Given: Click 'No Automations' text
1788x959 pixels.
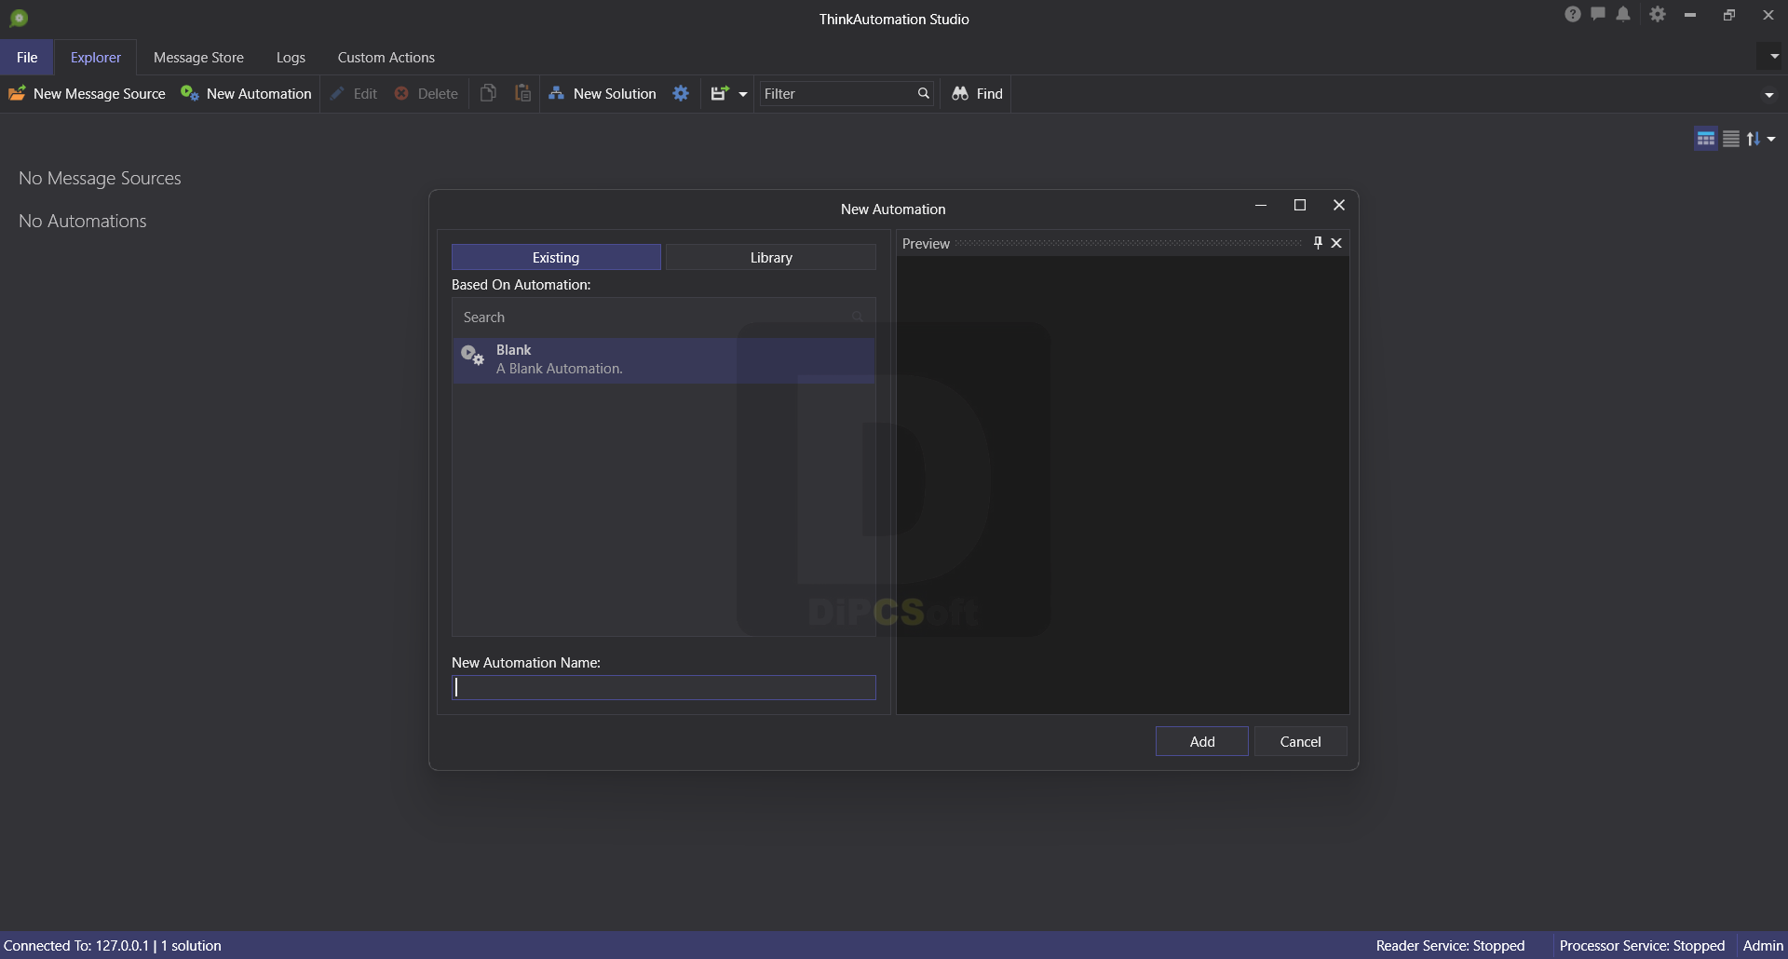Looking at the screenshot, I should 83,222.
